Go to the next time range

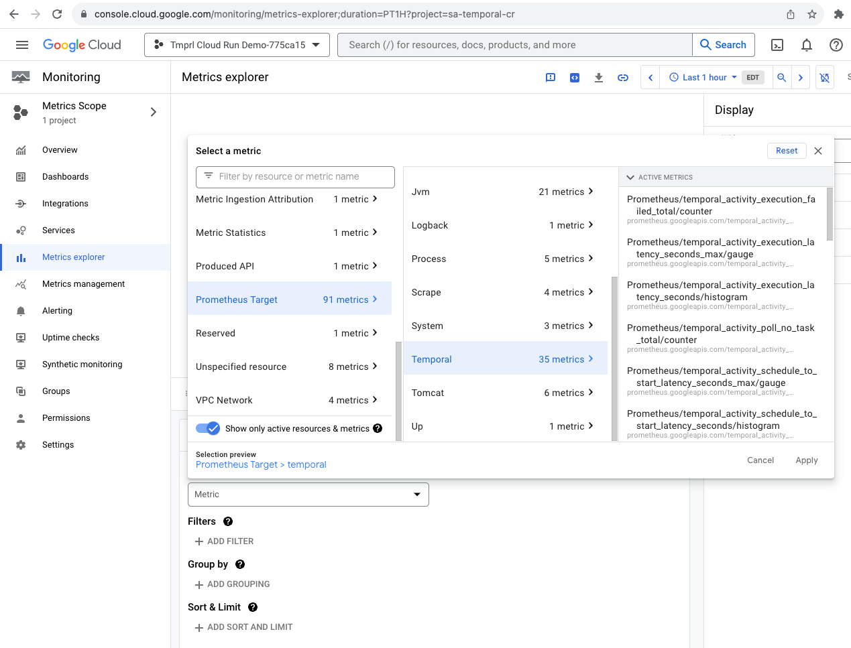tap(801, 78)
